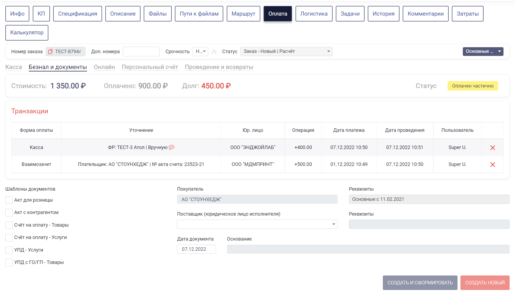Expand the Срочность dropdown
This screenshot has height=294, width=515.
200,52
